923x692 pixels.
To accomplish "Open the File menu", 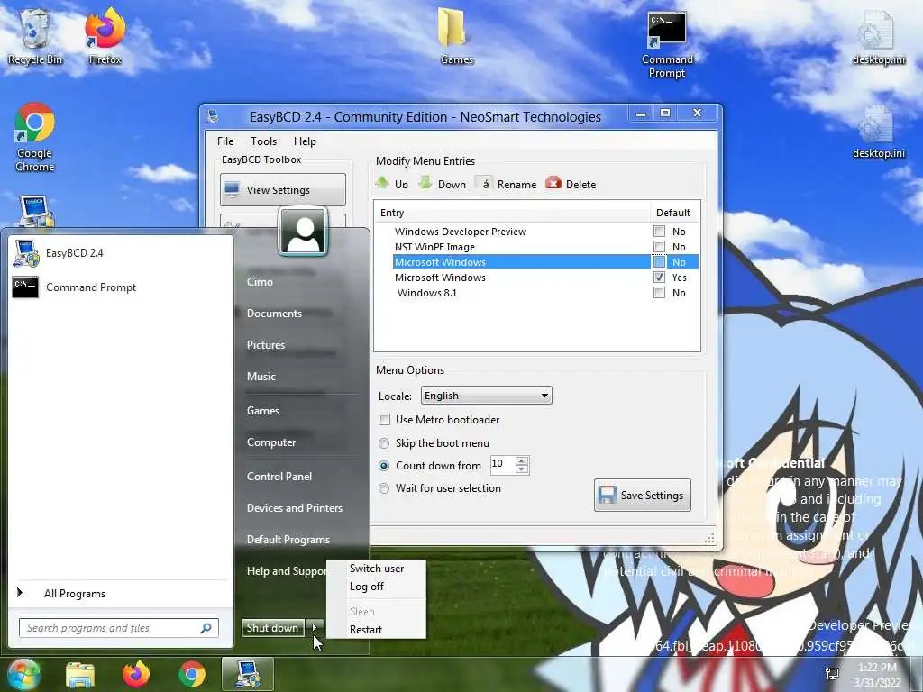I will pyautogui.click(x=225, y=141).
